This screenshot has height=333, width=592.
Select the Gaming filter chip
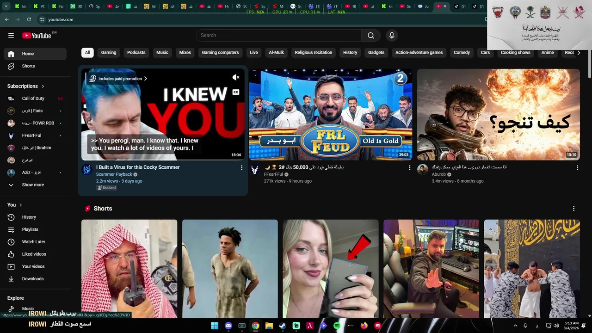pos(109,53)
